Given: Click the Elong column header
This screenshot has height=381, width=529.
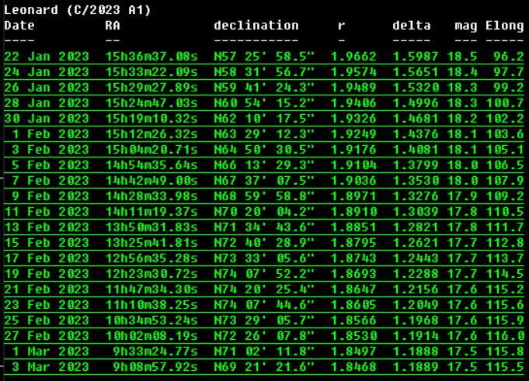Looking at the screenshot, I should [x=505, y=26].
